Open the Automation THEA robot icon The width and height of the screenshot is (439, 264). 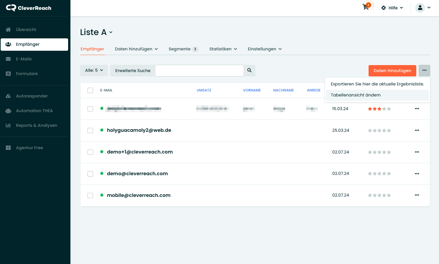9,111
